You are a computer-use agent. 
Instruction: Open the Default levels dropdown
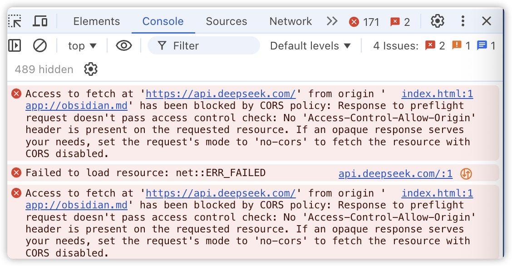pyautogui.click(x=310, y=46)
